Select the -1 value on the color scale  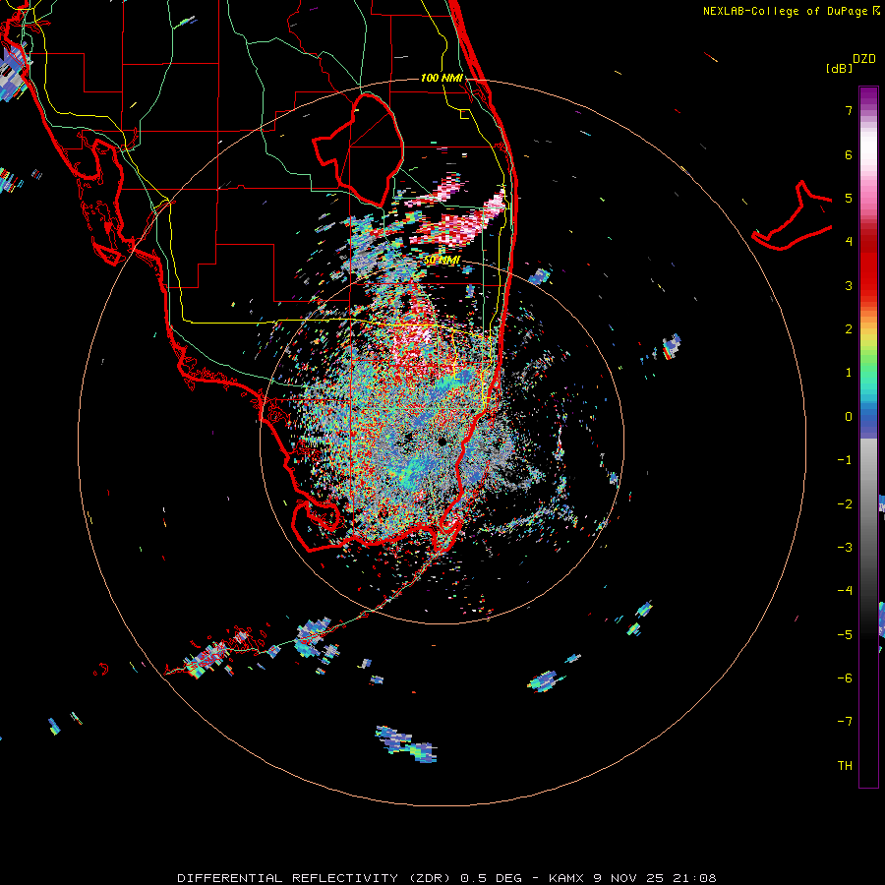pos(845,460)
